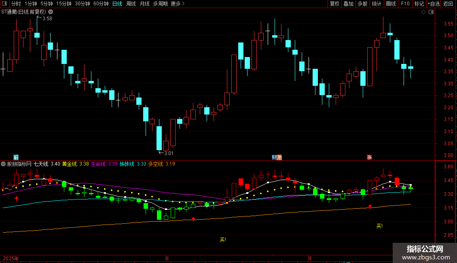Click the month 8 timeline marker
Screen dimensions: 457x263
click(167, 258)
